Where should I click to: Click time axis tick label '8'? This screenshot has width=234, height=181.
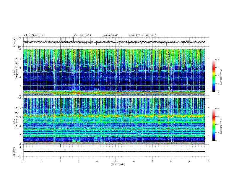(171, 161)
